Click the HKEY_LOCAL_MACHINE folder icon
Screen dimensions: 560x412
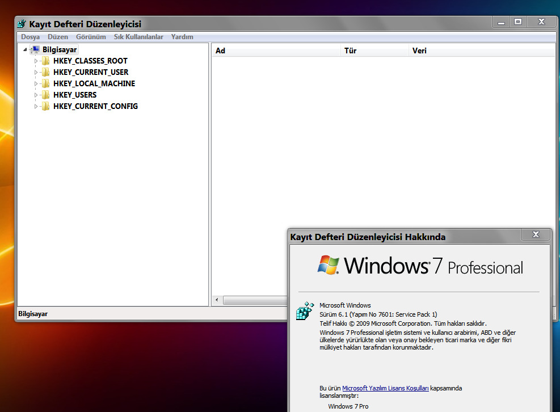(46, 84)
